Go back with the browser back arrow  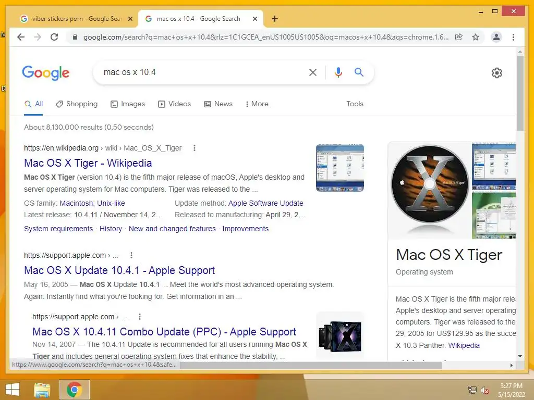(21, 37)
